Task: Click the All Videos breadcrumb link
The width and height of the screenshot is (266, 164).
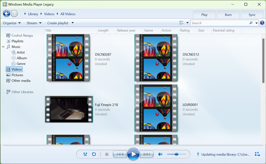Action: 68,14
